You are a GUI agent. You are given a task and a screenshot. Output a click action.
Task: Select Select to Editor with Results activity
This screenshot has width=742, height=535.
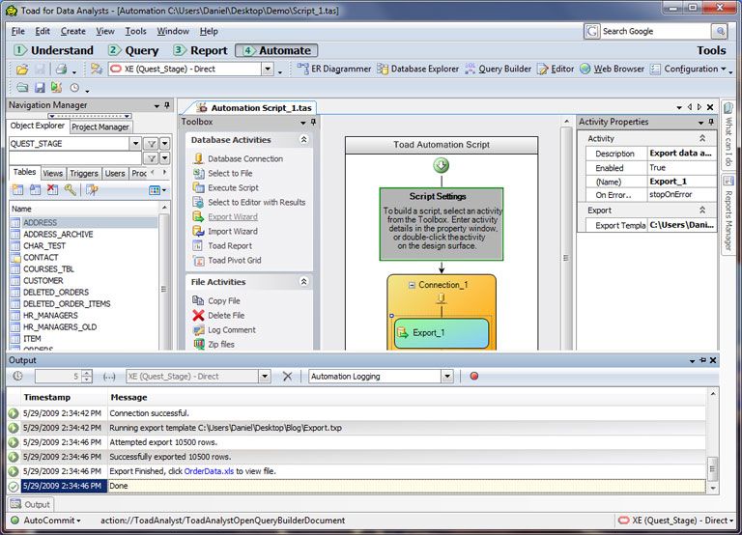249,203
